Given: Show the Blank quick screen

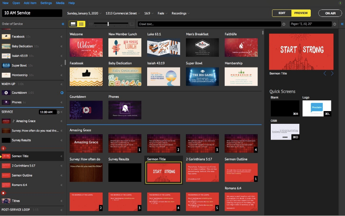Looking at the screenshot, I should point(285,109).
